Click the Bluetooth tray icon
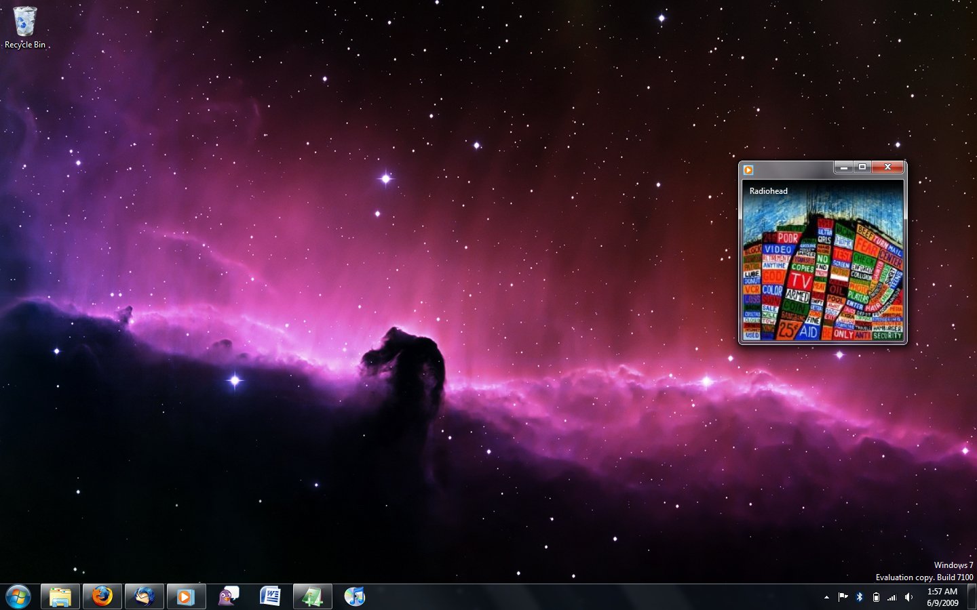The height and width of the screenshot is (610, 977). 859,597
